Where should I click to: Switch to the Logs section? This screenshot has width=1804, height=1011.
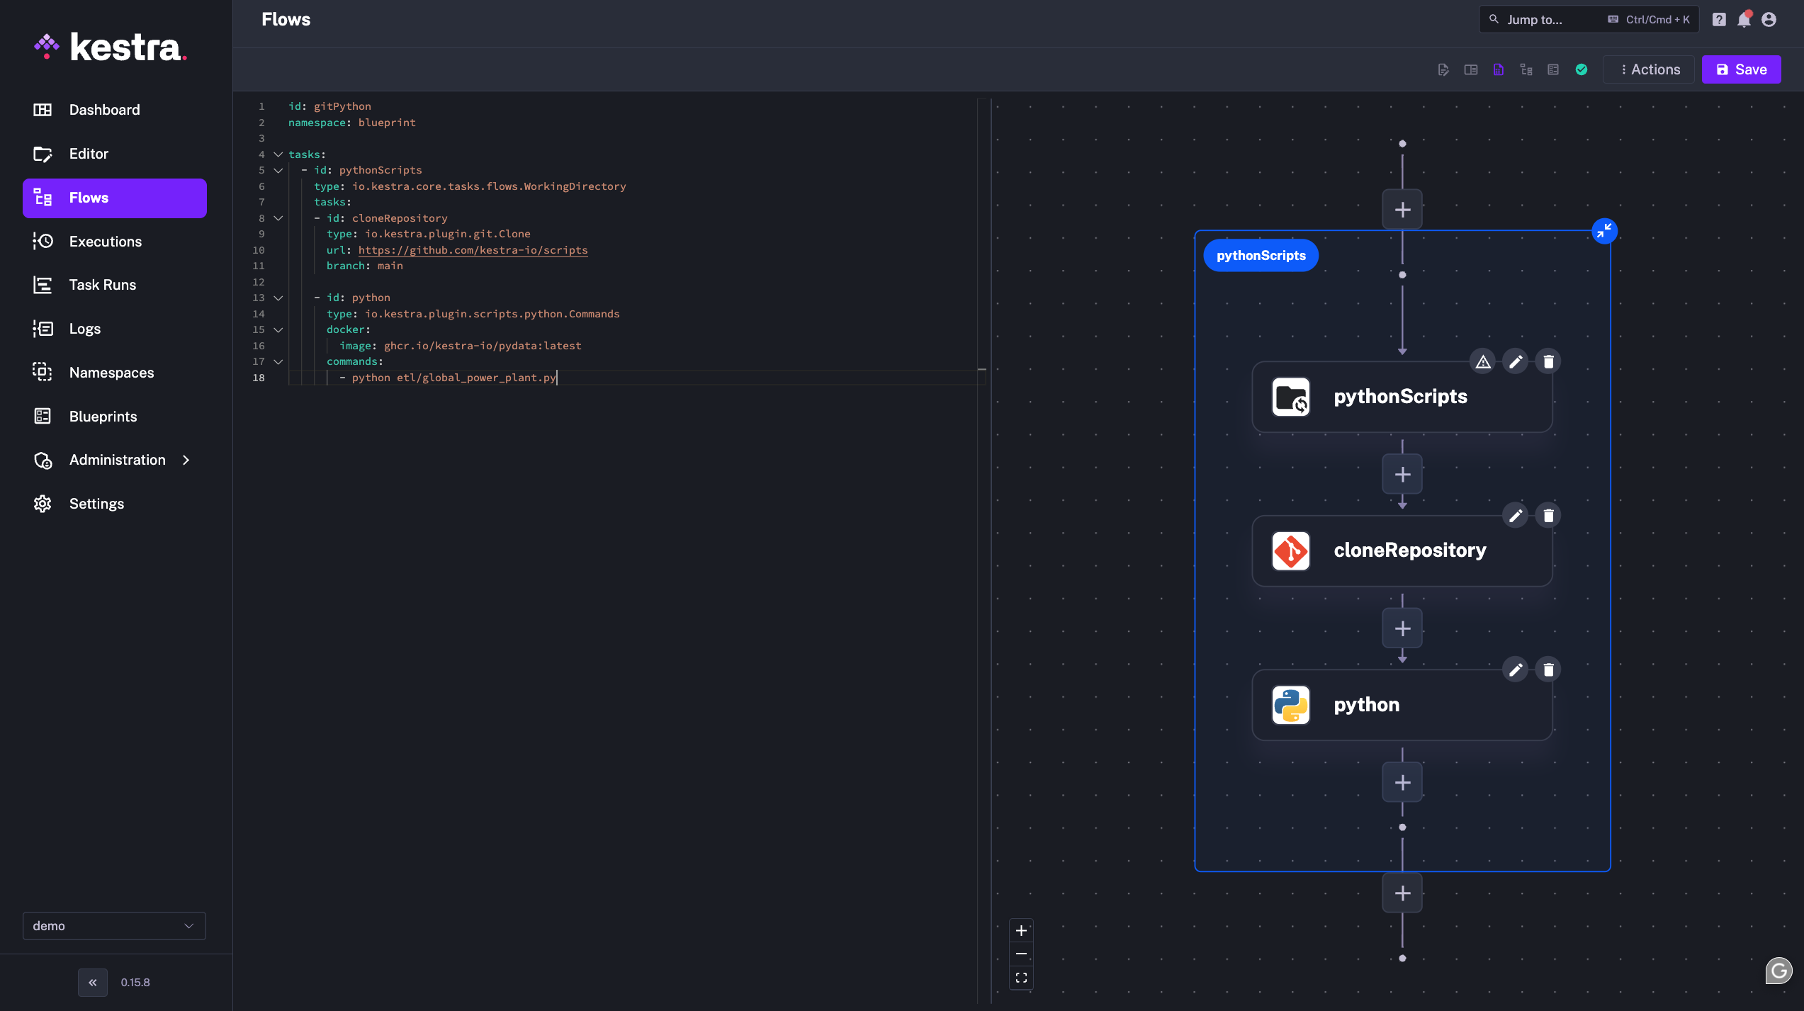click(x=85, y=328)
